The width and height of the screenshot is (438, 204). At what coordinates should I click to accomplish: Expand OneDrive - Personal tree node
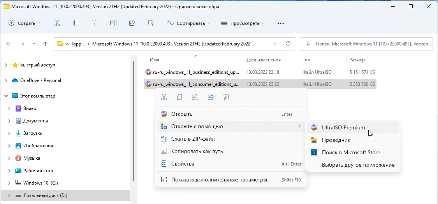[6, 80]
